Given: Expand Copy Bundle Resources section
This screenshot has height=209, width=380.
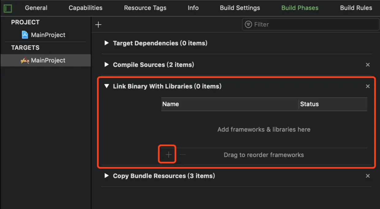Looking at the screenshot, I should coord(106,176).
